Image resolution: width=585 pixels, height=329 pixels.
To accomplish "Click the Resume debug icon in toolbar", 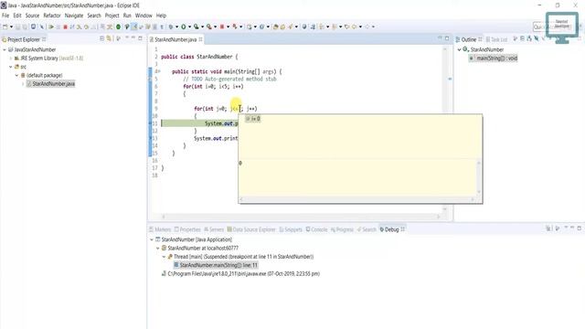I will 51,27.
